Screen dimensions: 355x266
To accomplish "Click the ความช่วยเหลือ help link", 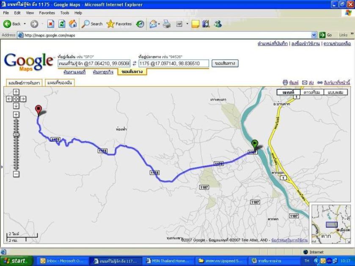I will [x=337, y=44].
